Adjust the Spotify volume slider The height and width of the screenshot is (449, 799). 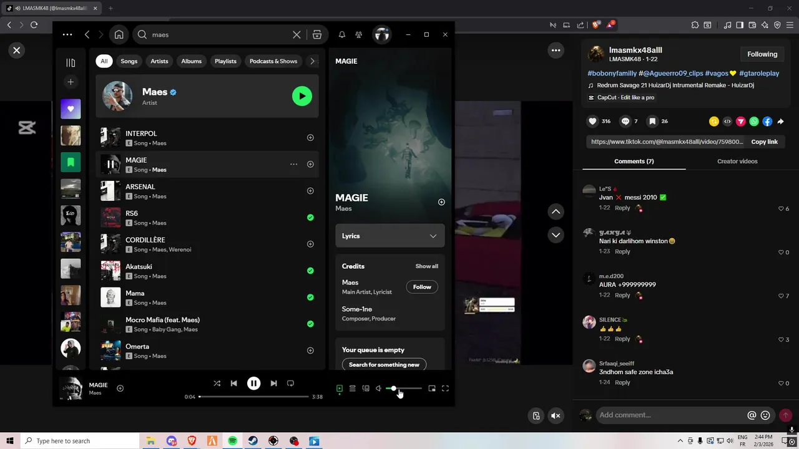(x=404, y=389)
